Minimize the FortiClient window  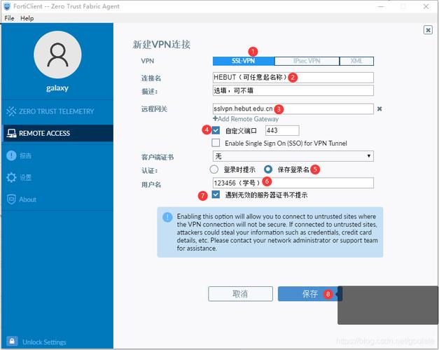pos(381,6)
